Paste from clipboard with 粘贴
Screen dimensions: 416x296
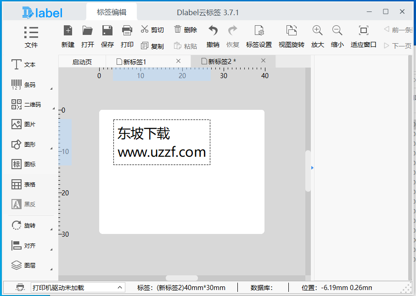tap(186, 46)
